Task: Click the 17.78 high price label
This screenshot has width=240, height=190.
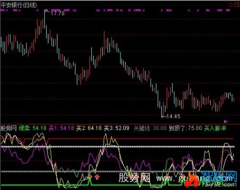Action: tap(58, 13)
